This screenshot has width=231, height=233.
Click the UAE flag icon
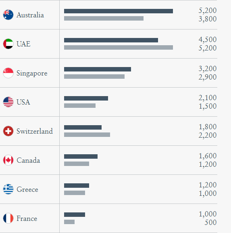point(8,44)
